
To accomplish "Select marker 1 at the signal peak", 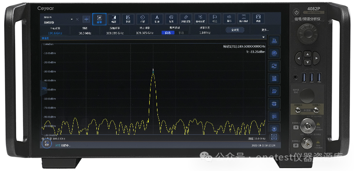I will click(153, 71).
